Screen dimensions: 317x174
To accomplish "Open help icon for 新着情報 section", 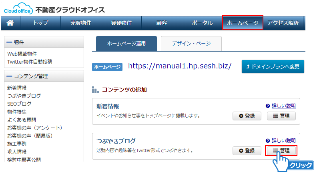I will pyautogui.click(x=268, y=106).
